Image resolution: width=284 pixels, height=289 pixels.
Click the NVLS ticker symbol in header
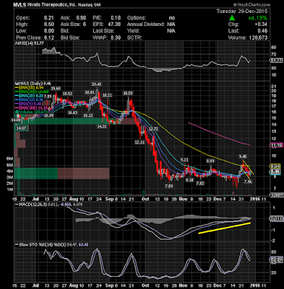(x=20, y=4)
